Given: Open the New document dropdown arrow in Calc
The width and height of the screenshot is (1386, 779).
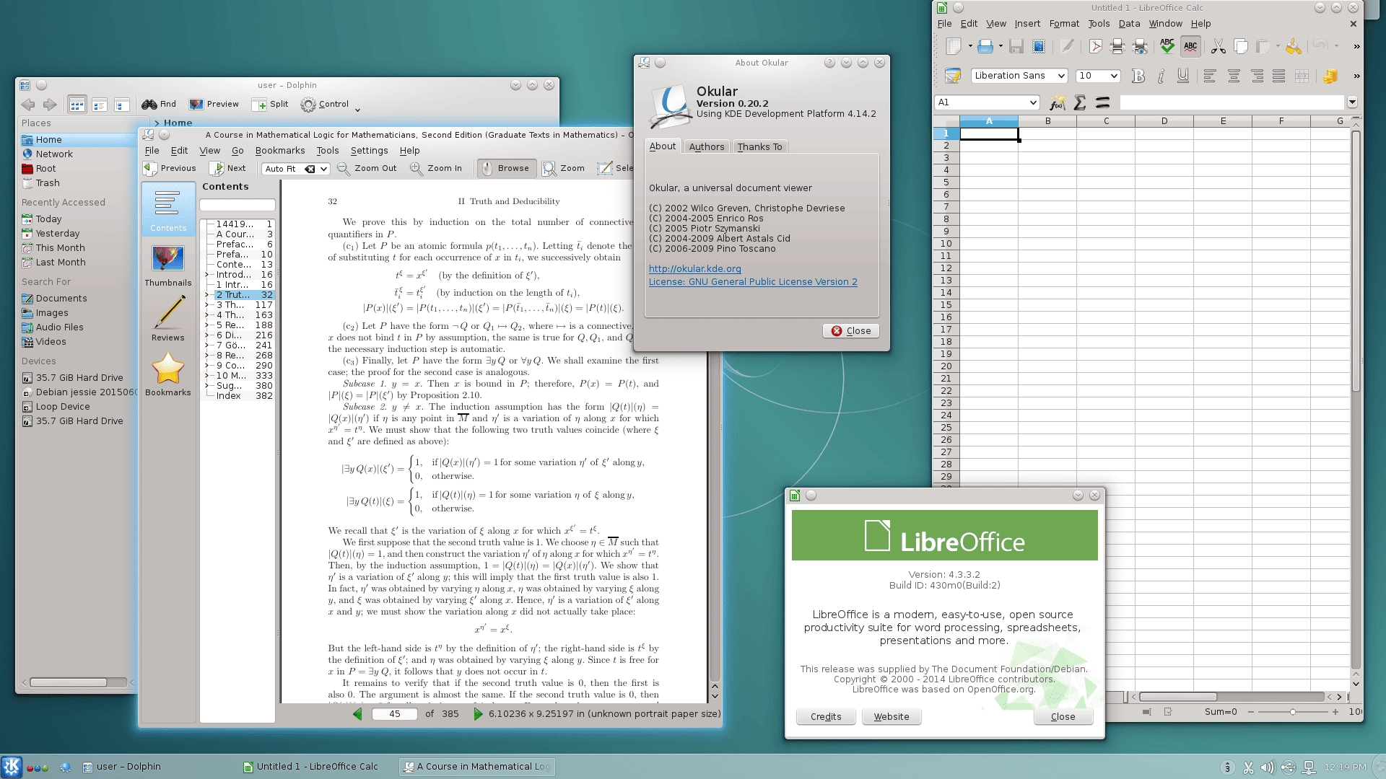Looking at the screenshot, I should [970, 47].
